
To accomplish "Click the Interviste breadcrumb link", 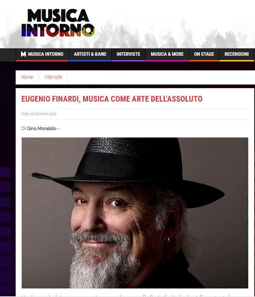I will pyautogui.click(x=53, y=77).
